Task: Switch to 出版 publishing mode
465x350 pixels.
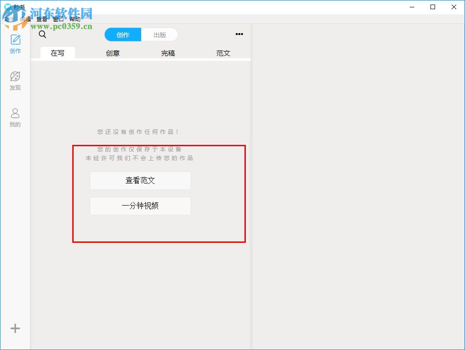Action: coord(159,34)
